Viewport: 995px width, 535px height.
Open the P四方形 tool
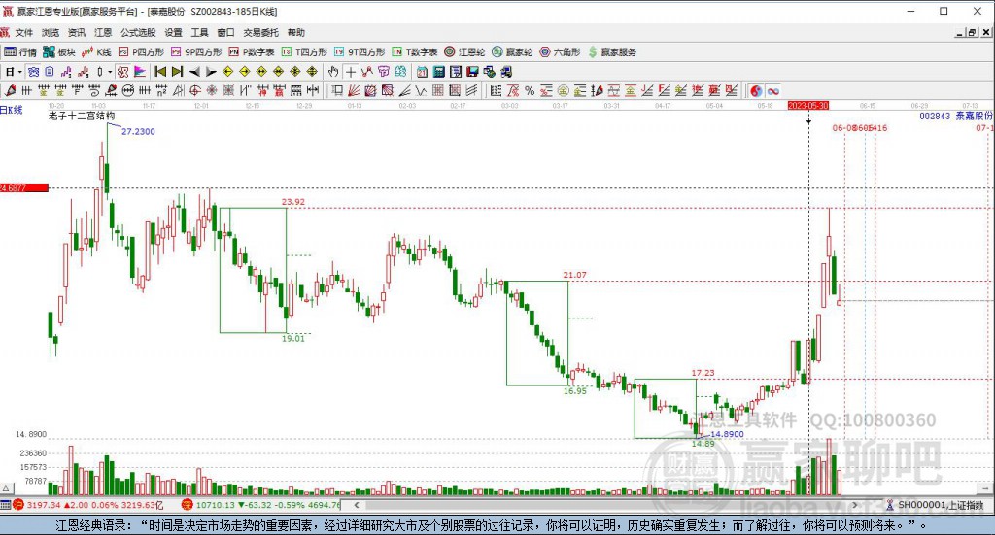click(x=141, y=52)
